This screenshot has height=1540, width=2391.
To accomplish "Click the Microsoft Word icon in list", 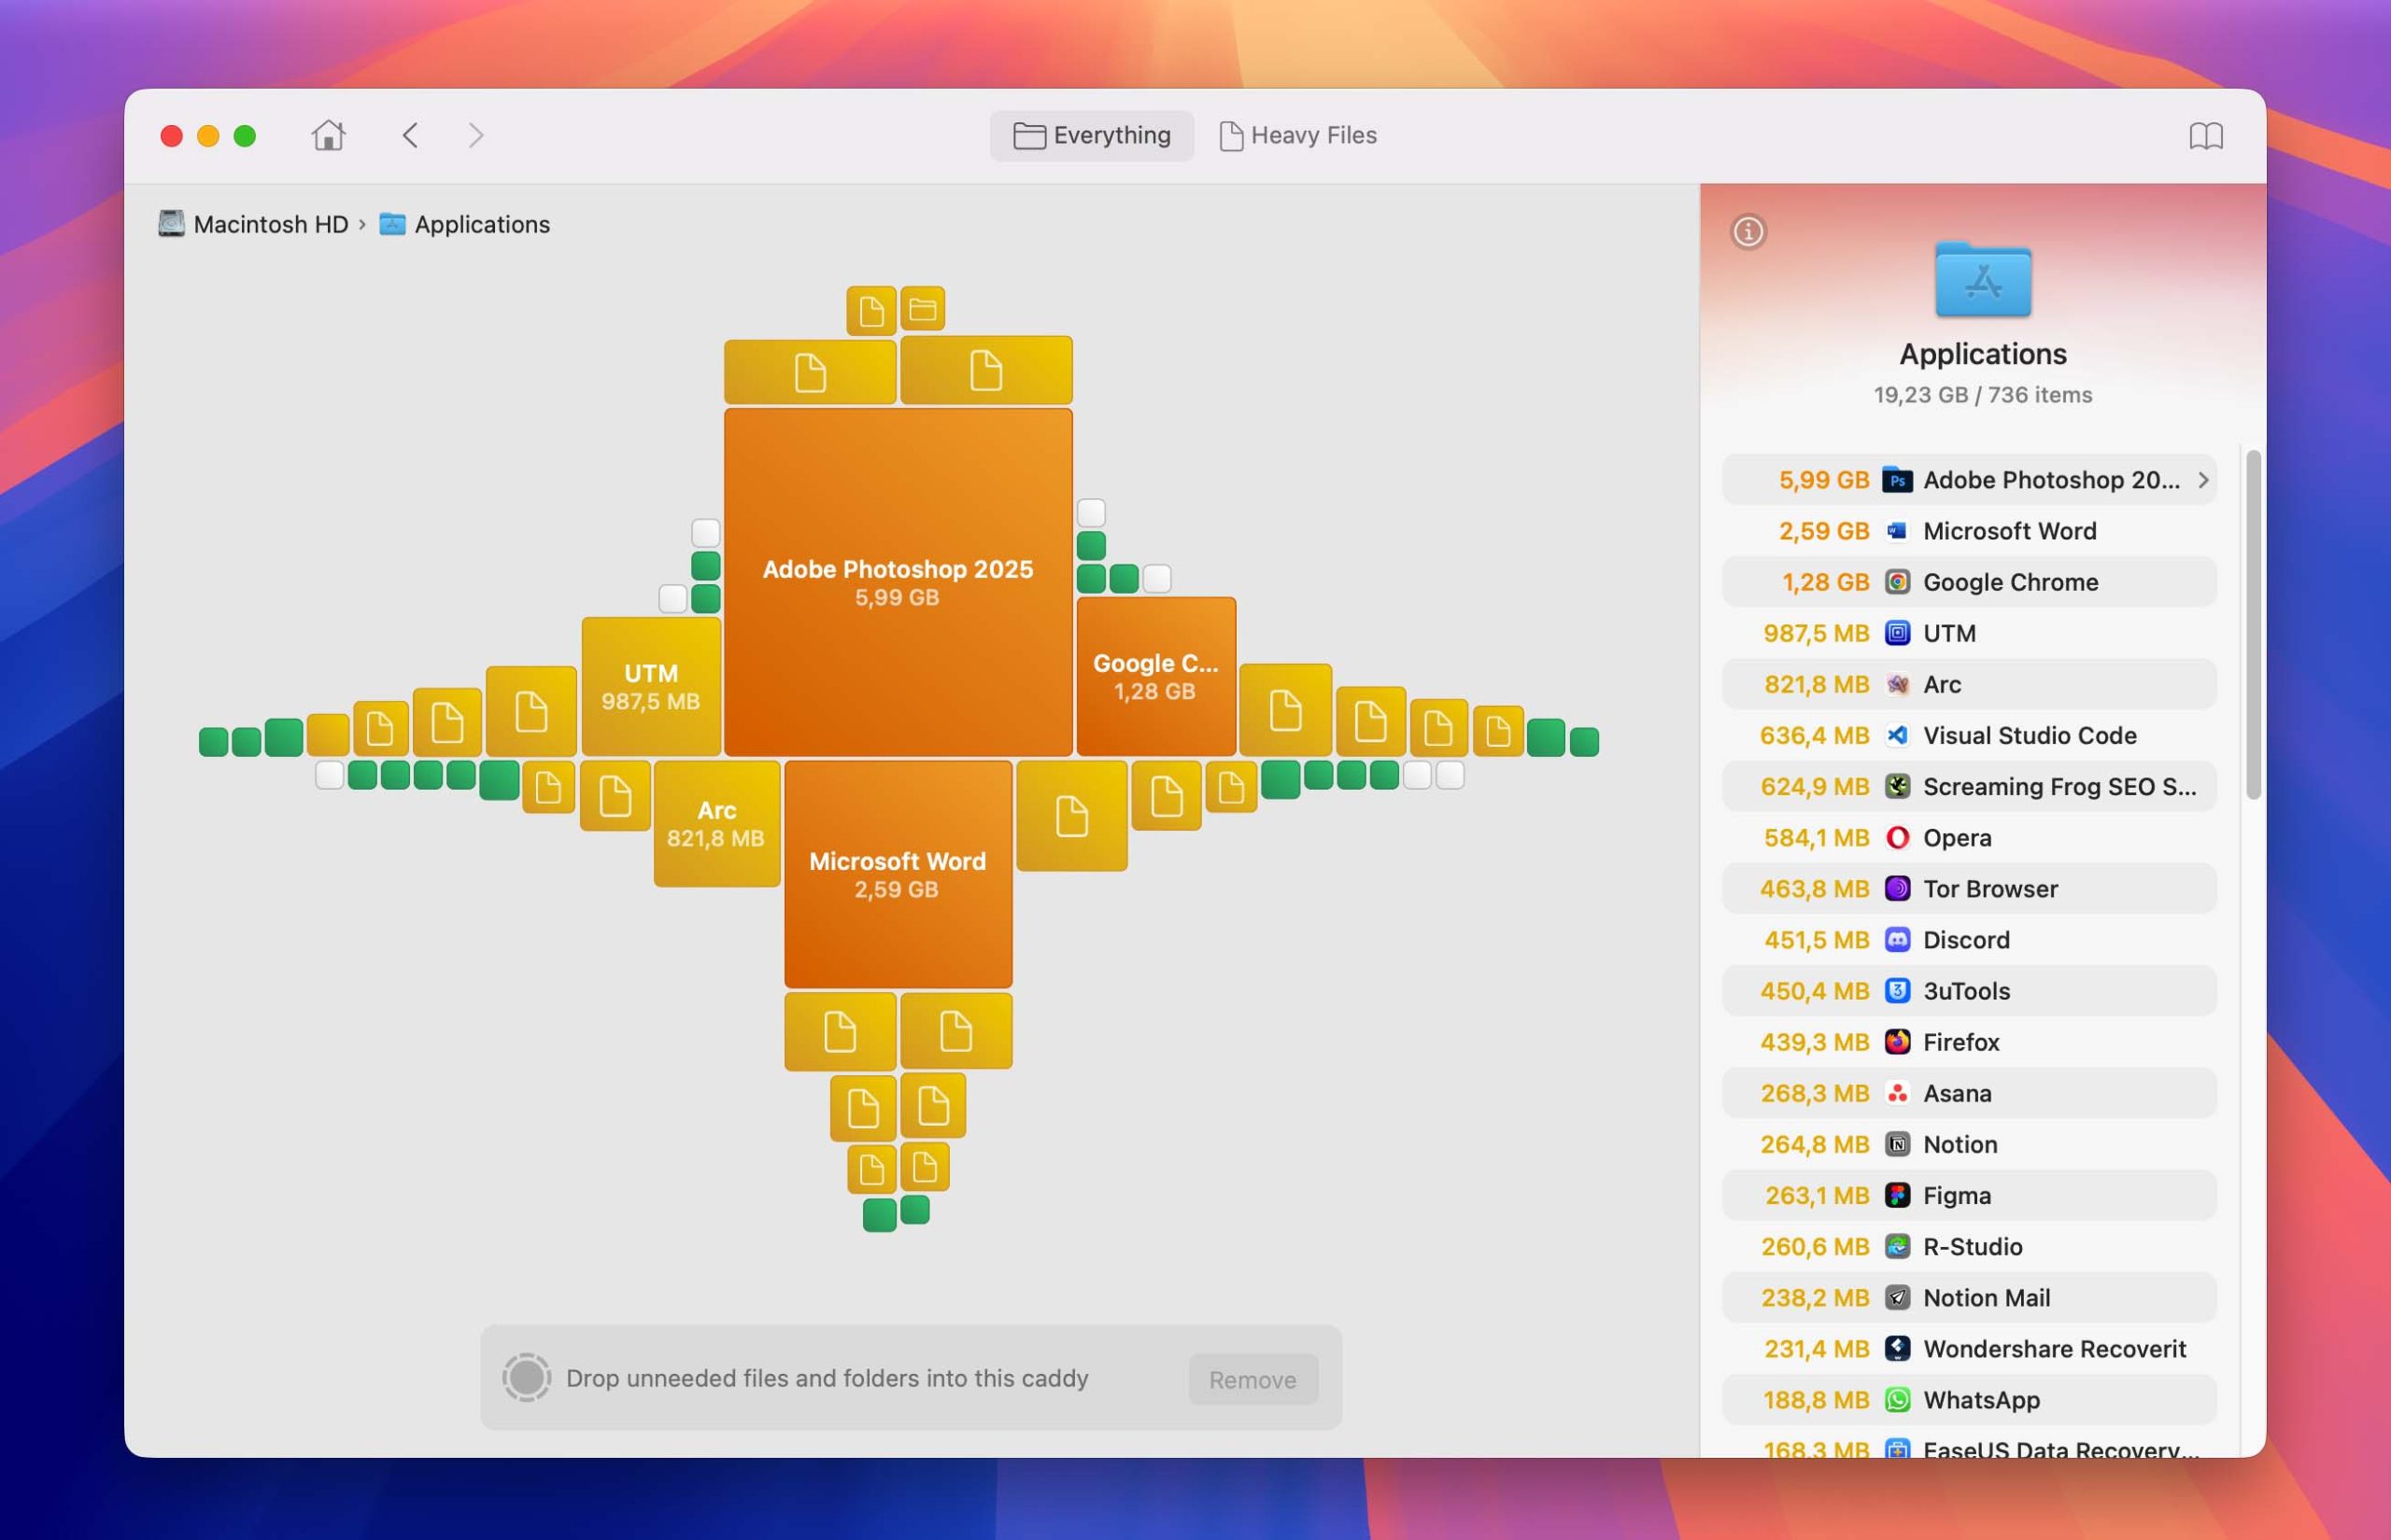I will (1897, 531).
